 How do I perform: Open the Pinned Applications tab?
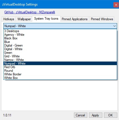(x=75, y=19)
